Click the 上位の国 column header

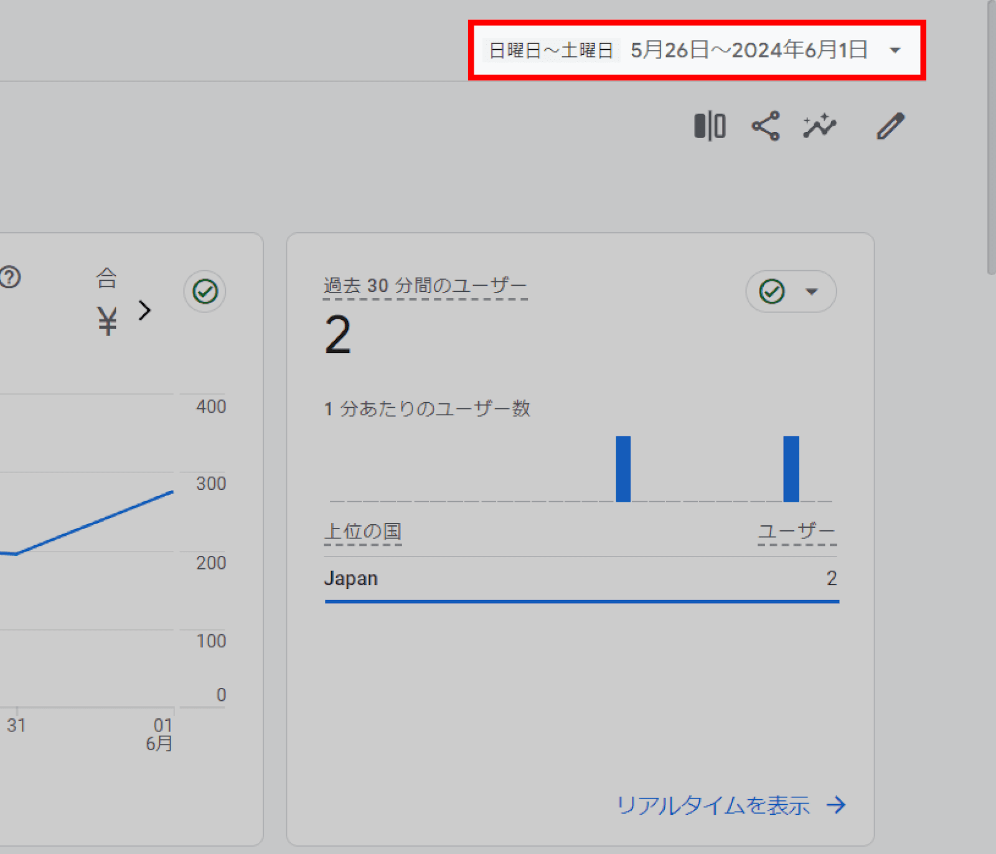coord(363,532)
